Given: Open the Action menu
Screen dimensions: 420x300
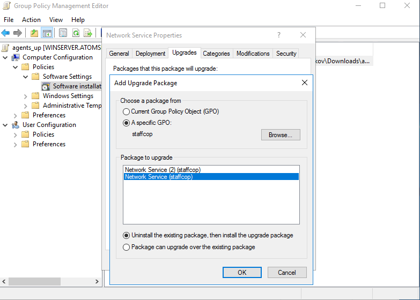Looking at the screenshot, I should click(31, 20).
